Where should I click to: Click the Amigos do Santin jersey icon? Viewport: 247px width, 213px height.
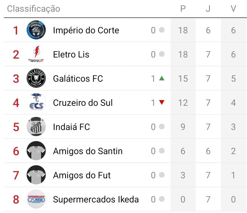(x=36, y=151)
